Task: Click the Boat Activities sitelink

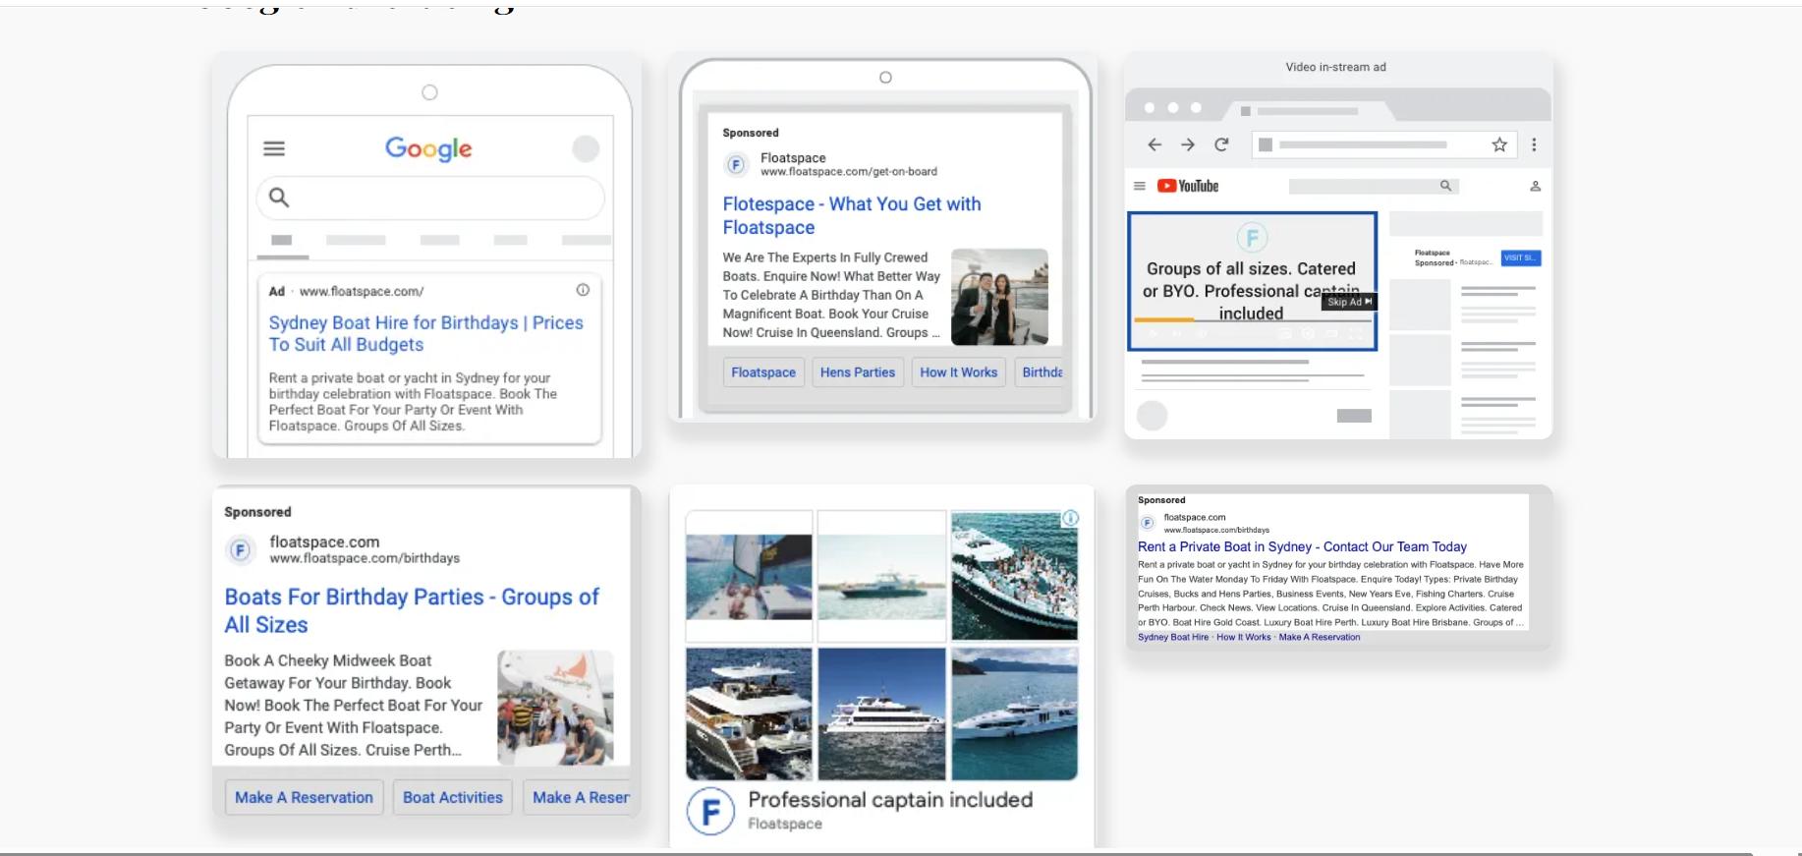Action: click(x=452, y=797)
